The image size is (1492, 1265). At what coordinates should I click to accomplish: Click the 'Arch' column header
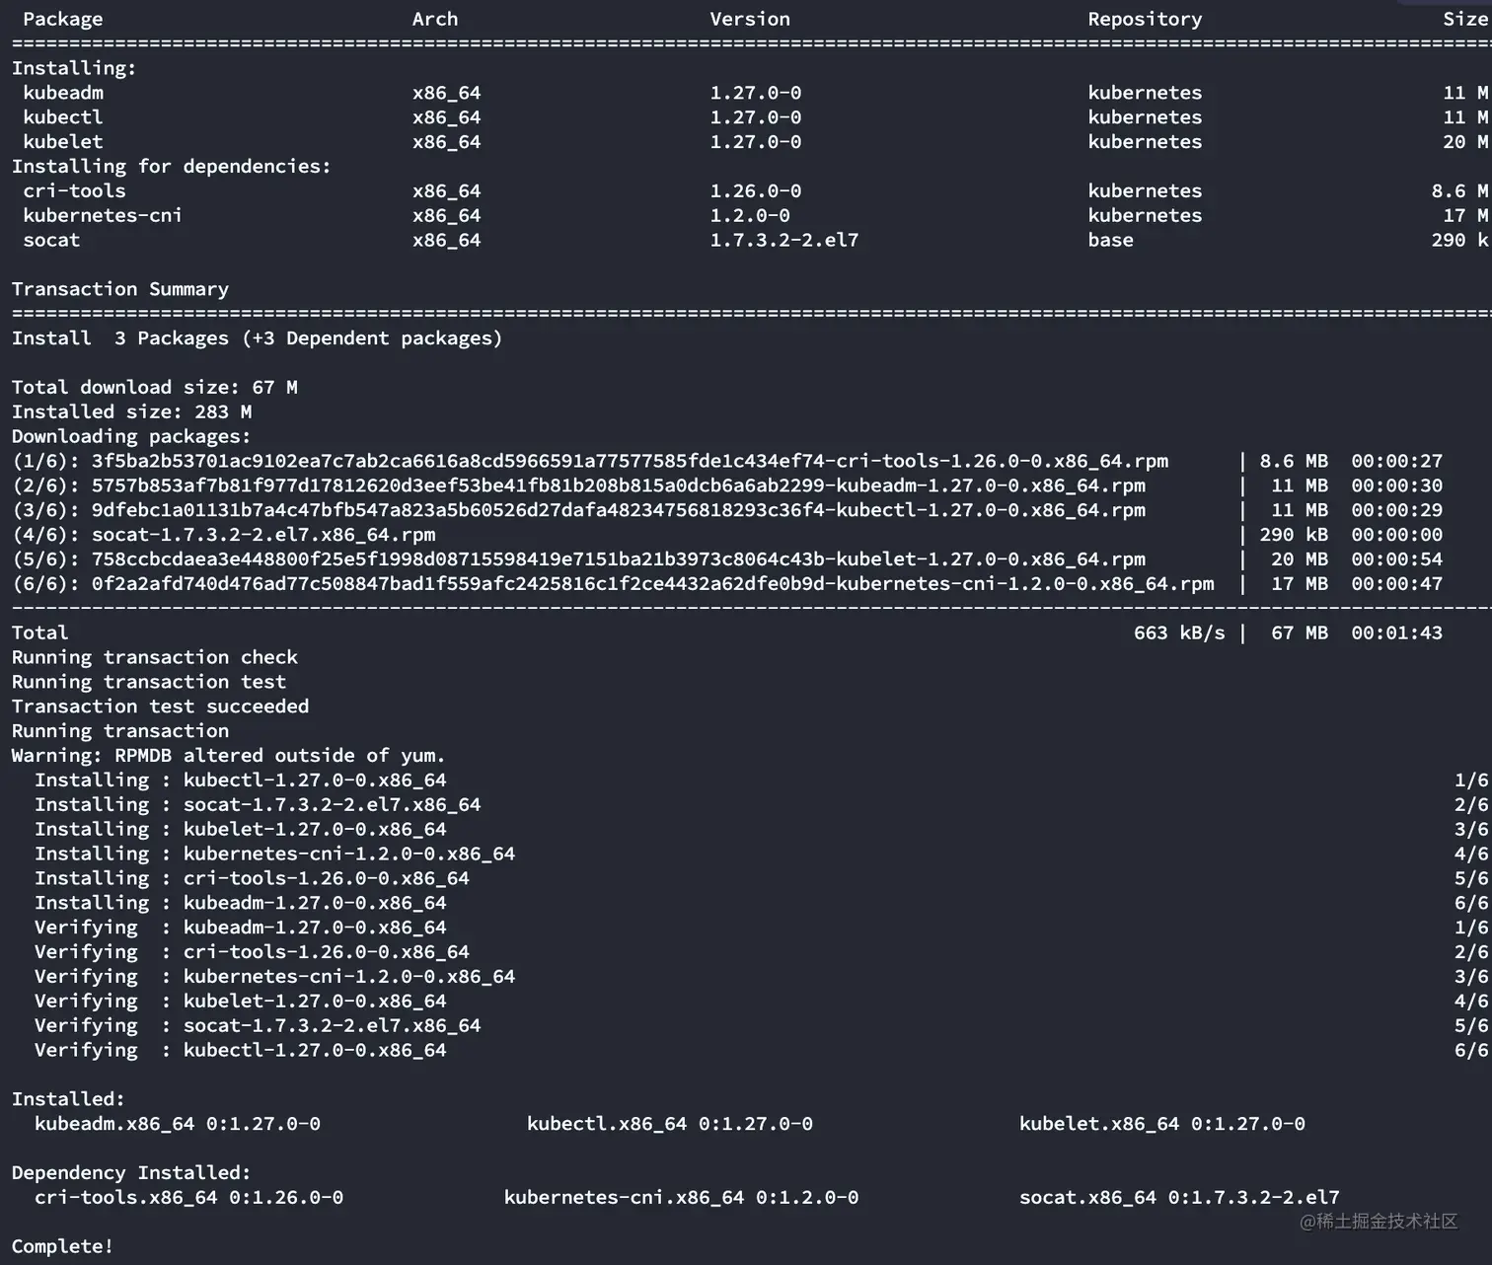coord(435,19)
